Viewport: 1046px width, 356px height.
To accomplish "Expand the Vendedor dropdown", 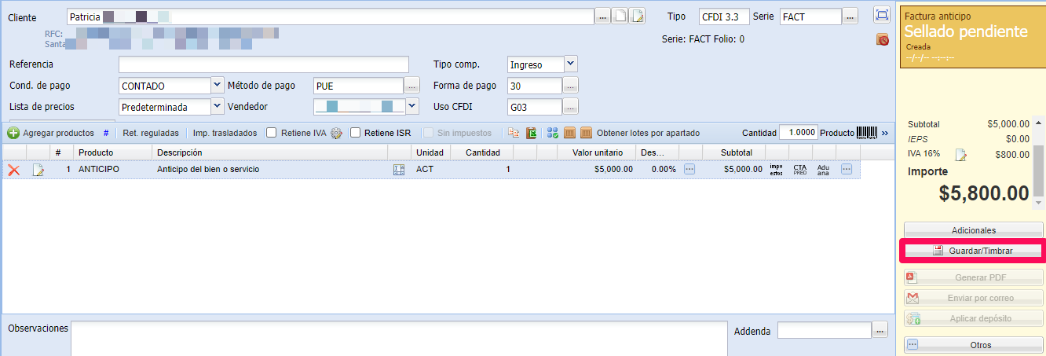I will pyautogui.click(x=413, y=106).
